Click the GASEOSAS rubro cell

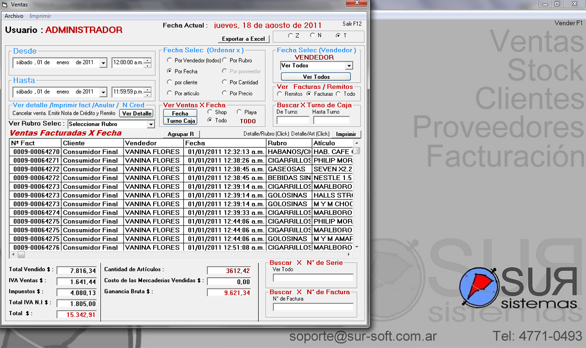289,169
